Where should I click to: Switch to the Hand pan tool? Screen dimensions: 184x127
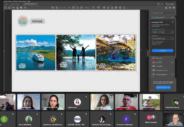[x=74, y=8]
